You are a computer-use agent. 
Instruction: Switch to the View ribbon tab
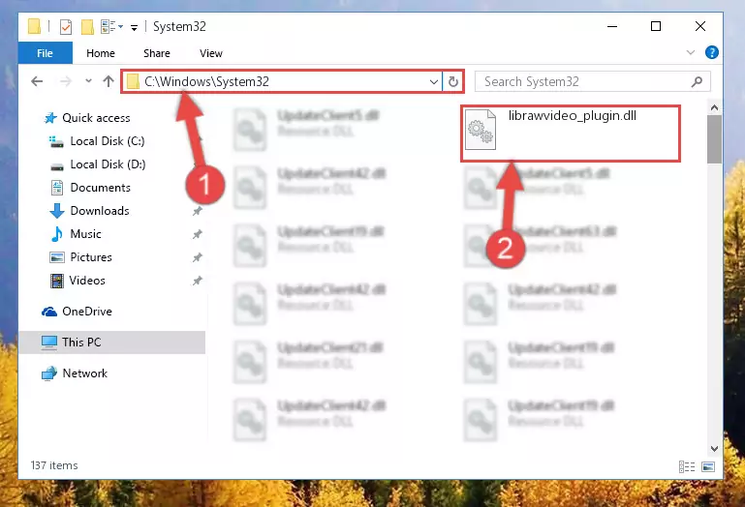[211, 53]
